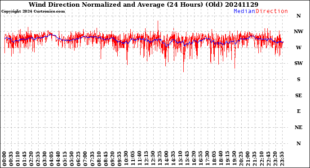Click the 19:50 time axis label
The image size is (310, 168).
click(234, 159)
